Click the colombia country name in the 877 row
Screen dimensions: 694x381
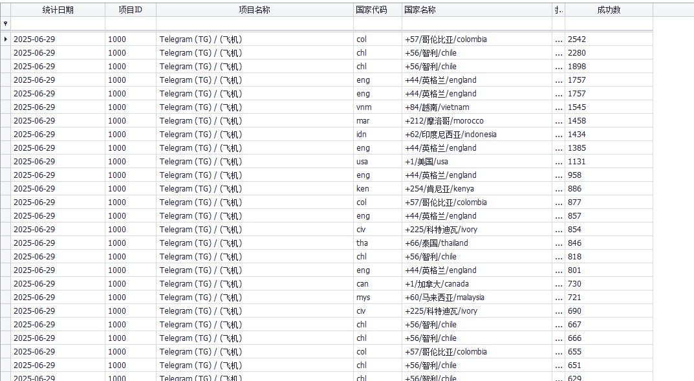point(477,202)
